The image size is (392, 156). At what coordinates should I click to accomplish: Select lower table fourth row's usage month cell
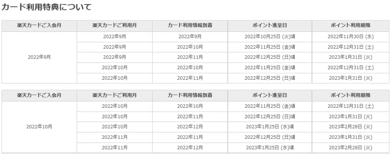coord(114,137)
